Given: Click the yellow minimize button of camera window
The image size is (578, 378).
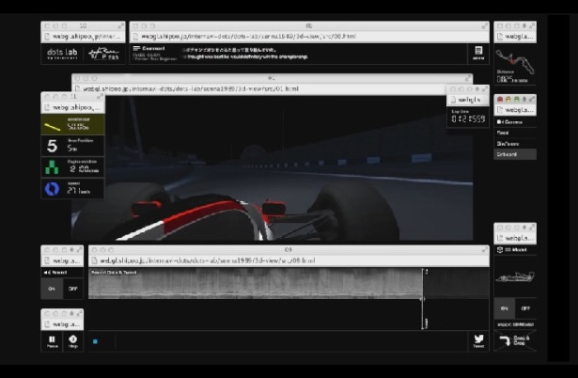Looking at the screenshot, I should point(508,100).
